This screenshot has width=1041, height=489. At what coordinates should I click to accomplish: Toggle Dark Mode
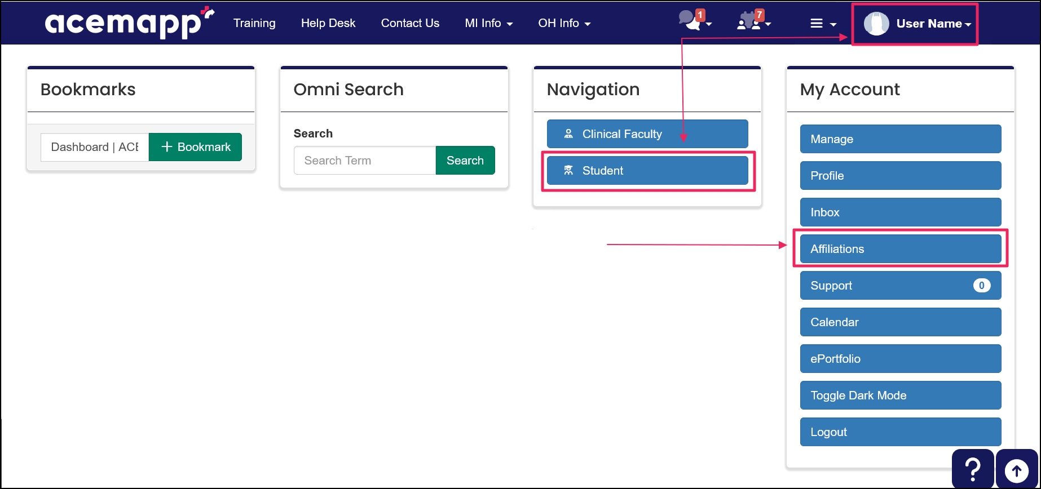point(901,395)
